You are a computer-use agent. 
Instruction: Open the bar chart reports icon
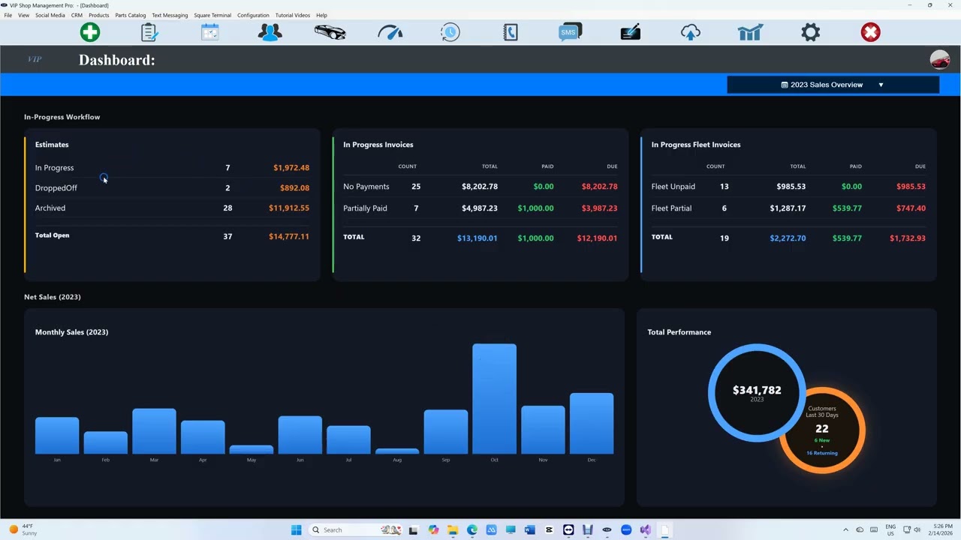(x=751, y=32)
